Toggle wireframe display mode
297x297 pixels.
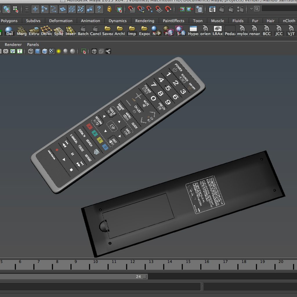pos(30,51)
